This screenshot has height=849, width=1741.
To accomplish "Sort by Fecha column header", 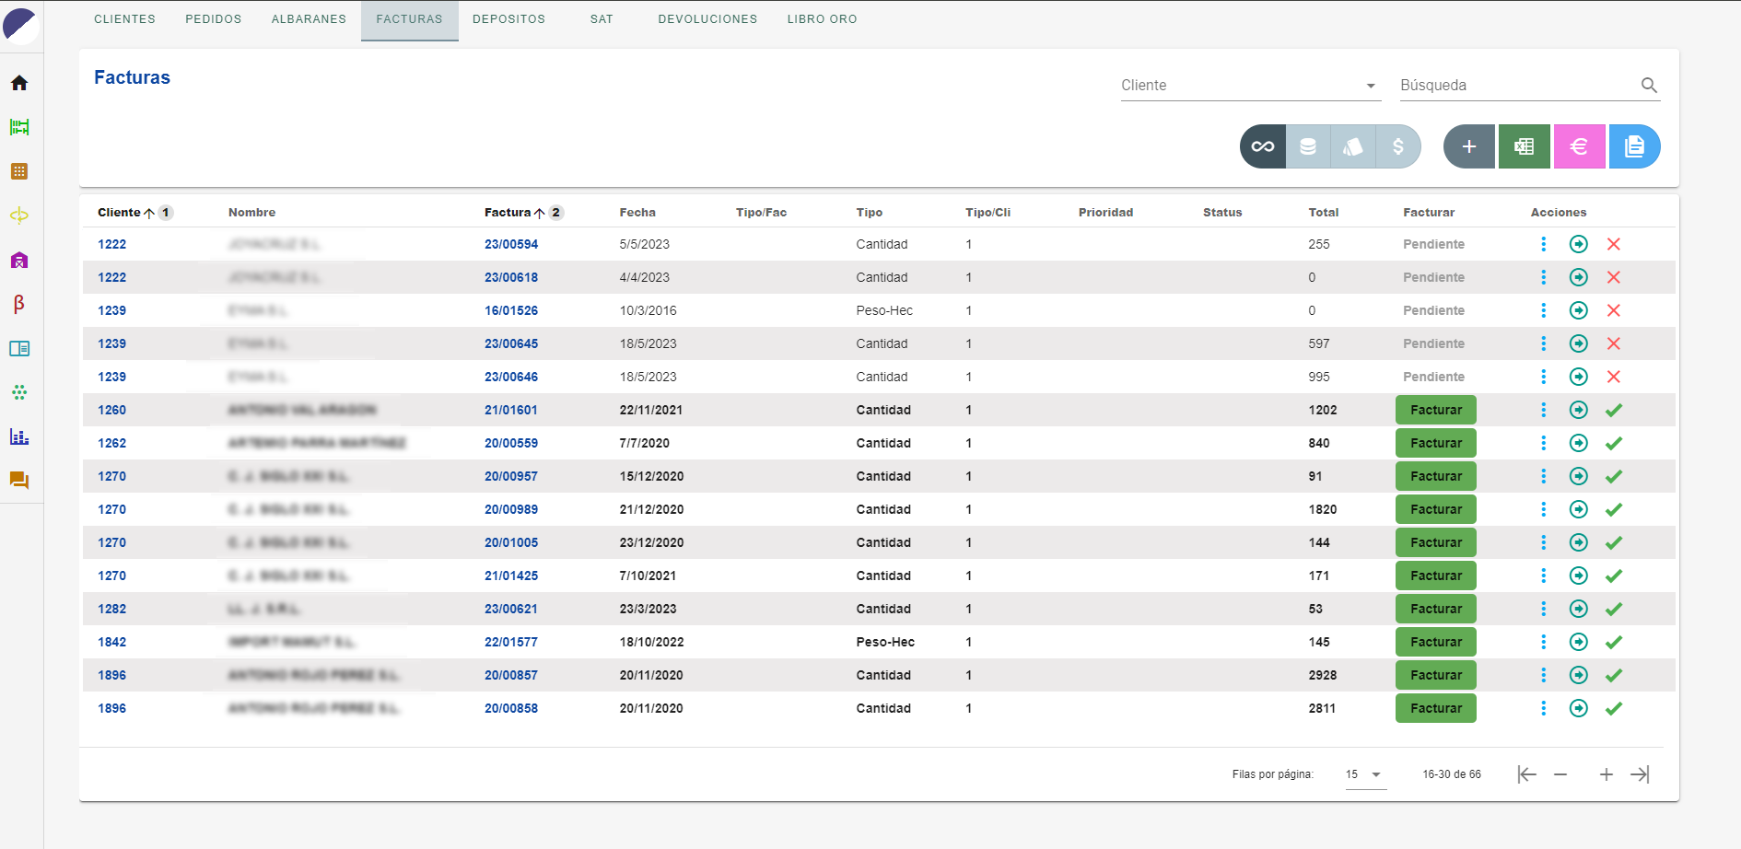I will pos(637,213).
